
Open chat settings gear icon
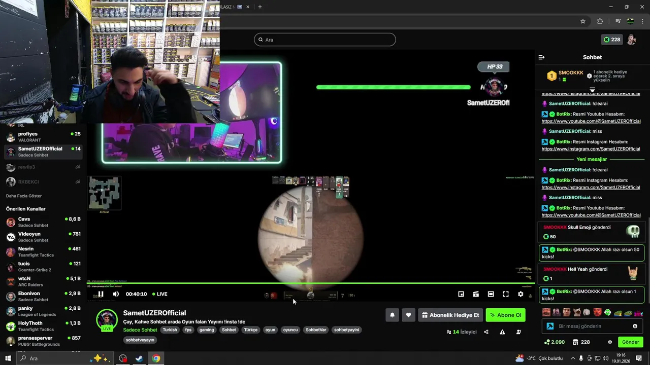click(610, 342)
